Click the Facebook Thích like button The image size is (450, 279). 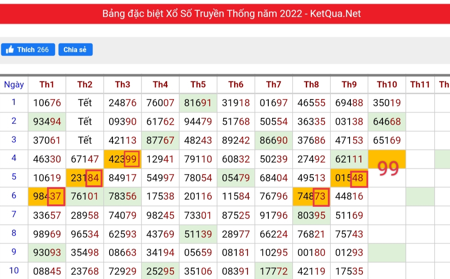click(x=28, y=50)
